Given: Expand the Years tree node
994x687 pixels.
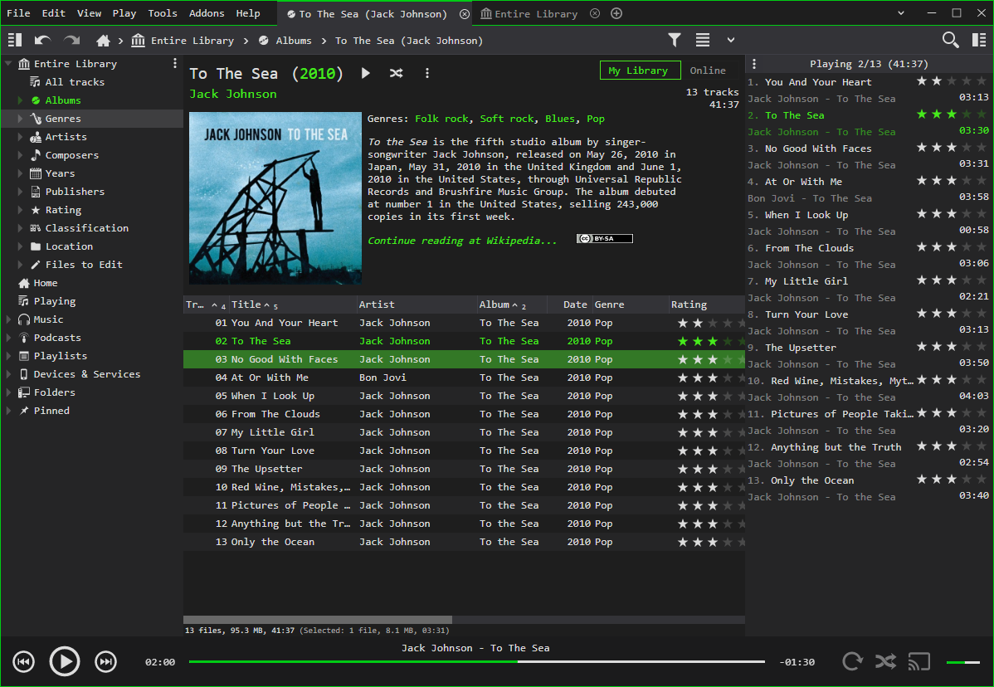Looking at the screenshot, I should click(20, 173).
